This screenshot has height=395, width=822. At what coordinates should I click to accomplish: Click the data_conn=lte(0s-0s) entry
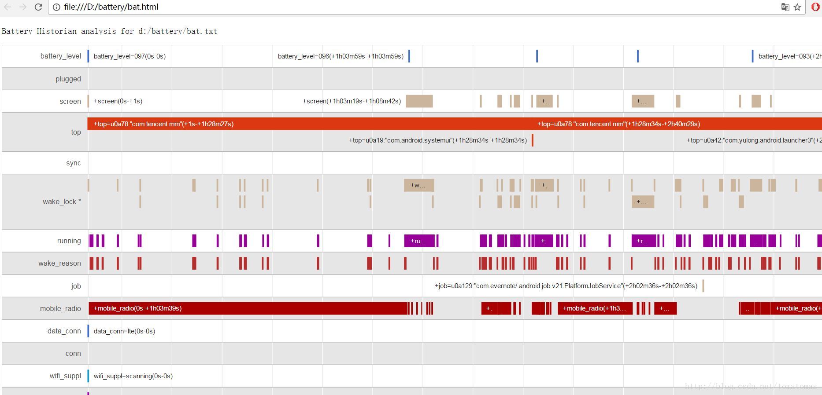coord(124,331)
